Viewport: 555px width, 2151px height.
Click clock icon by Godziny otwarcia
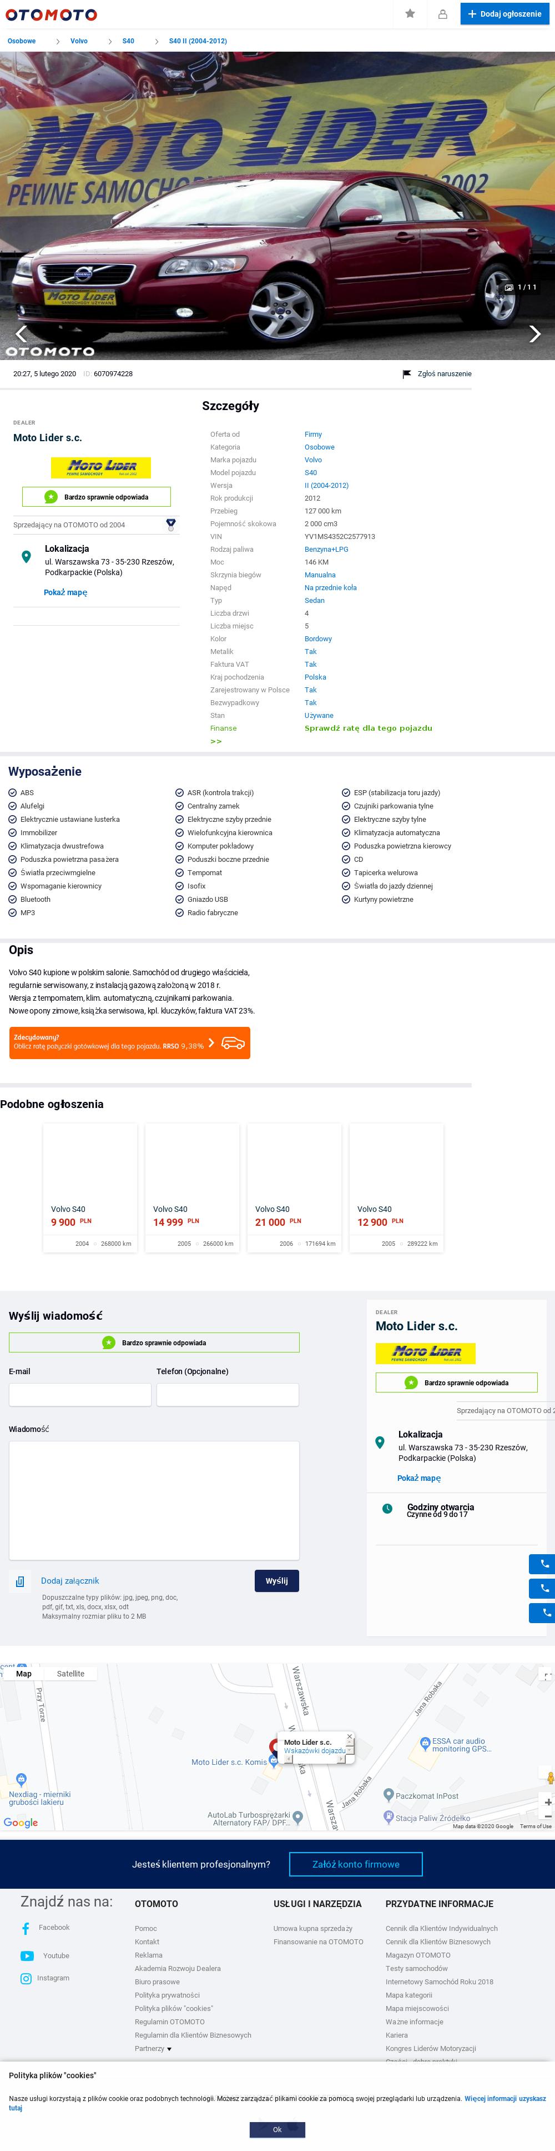tap(387, 1508)
